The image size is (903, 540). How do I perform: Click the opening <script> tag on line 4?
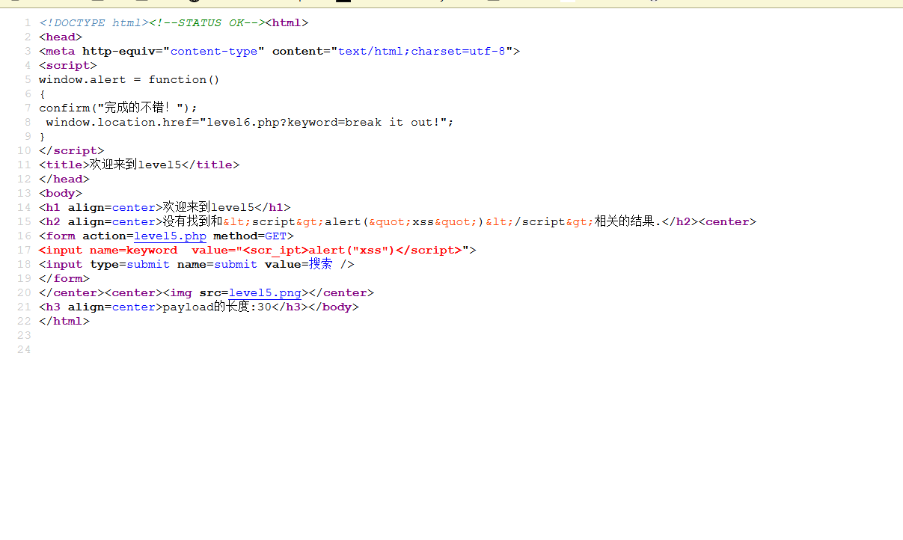tap(68, 65)
